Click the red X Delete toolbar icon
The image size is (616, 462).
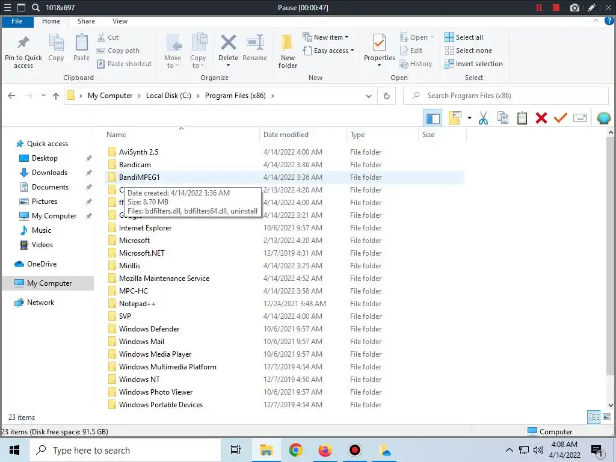[x=541, y=118]
